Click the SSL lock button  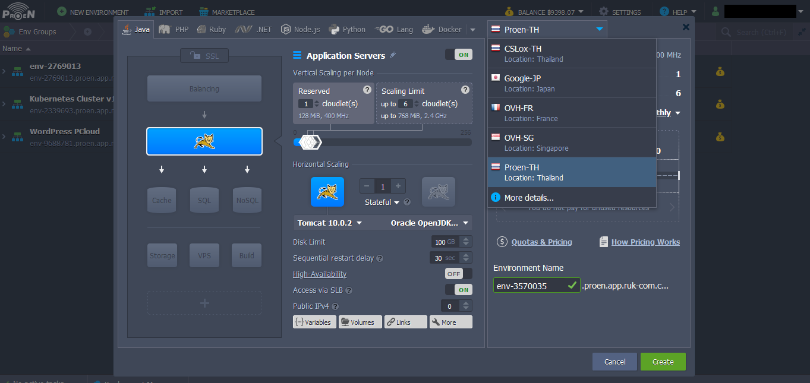pos(204,55)
